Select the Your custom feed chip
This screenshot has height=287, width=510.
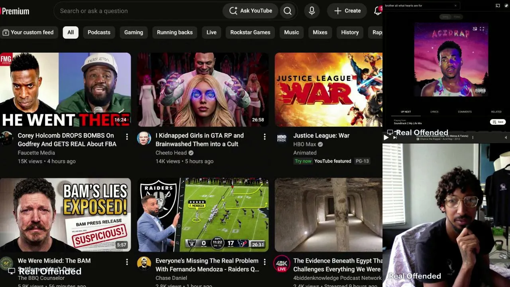coord(28,32)
